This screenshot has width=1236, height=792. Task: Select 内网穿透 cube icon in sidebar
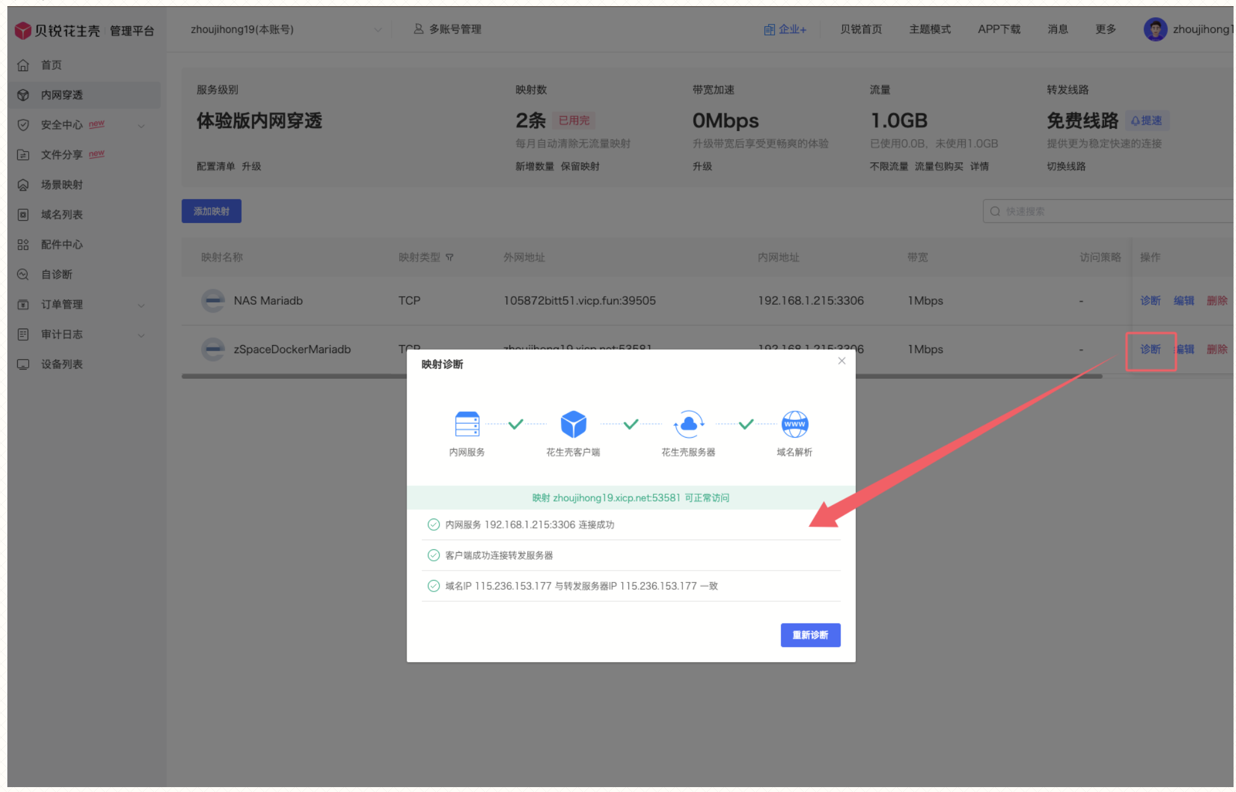(x=23, y=95)
